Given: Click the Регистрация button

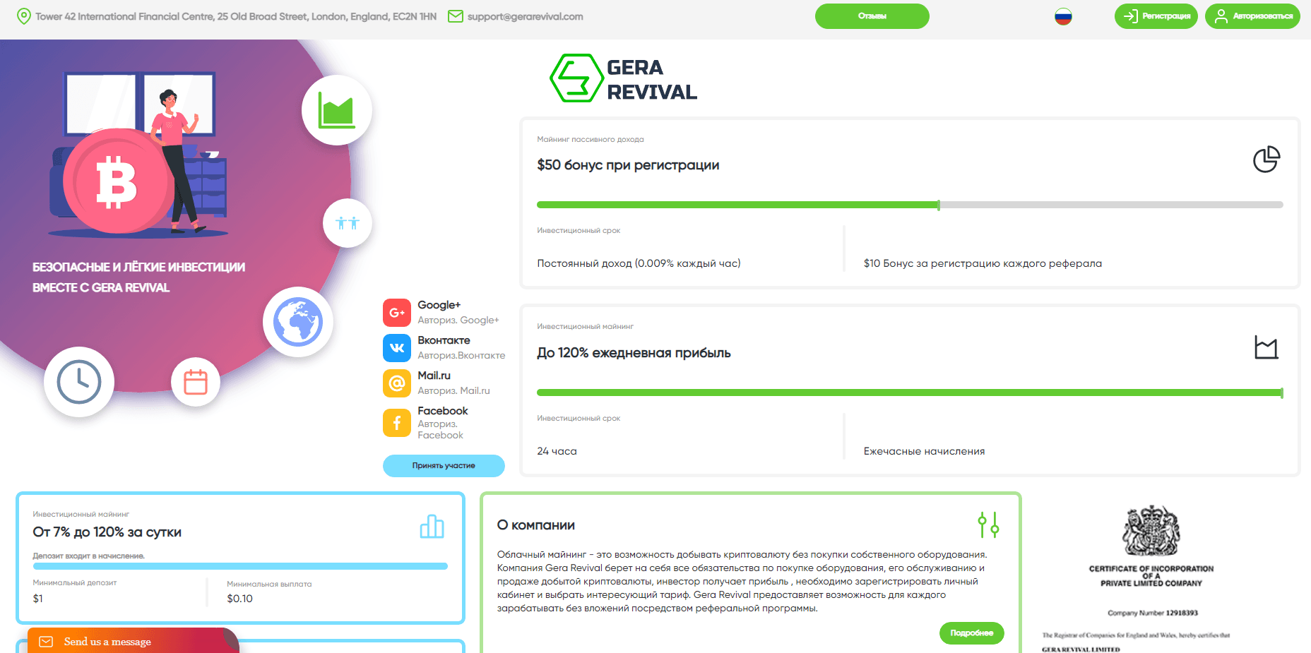Looking at the screenshot, I should tap(1156, 16).
